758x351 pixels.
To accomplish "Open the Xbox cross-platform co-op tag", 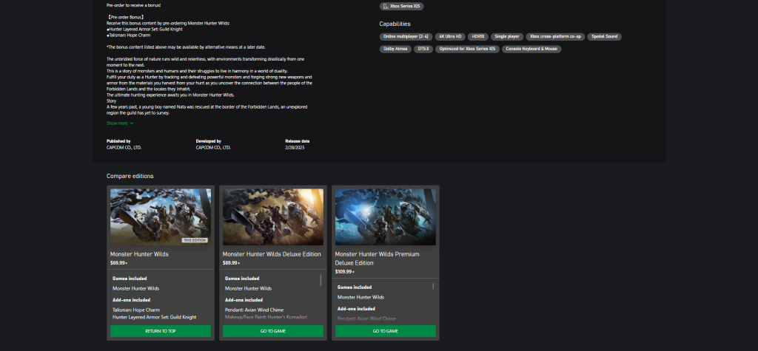I will pos(554,36).
